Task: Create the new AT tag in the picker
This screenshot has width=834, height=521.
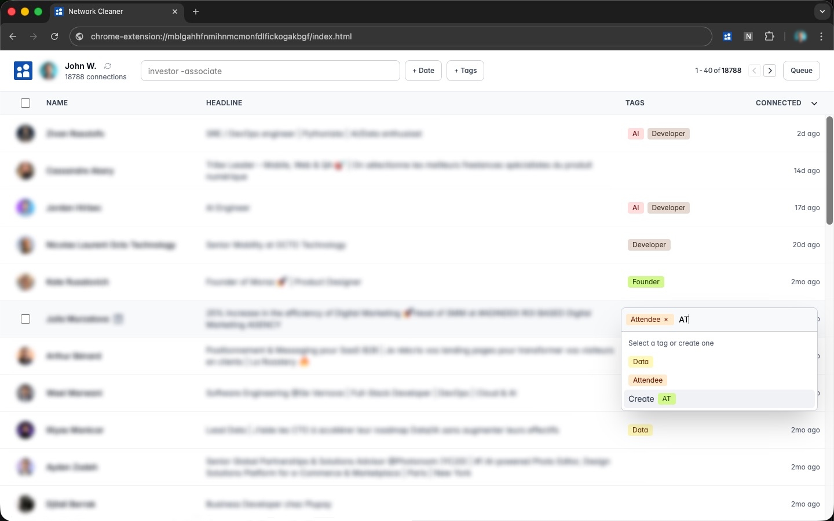Action: [651, 399]
